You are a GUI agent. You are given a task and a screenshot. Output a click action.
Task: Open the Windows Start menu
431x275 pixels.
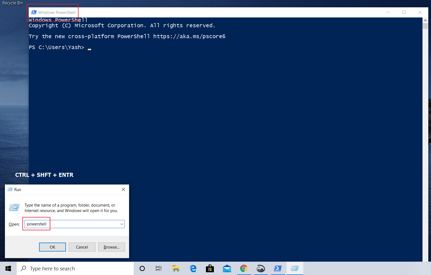(8, 268)
